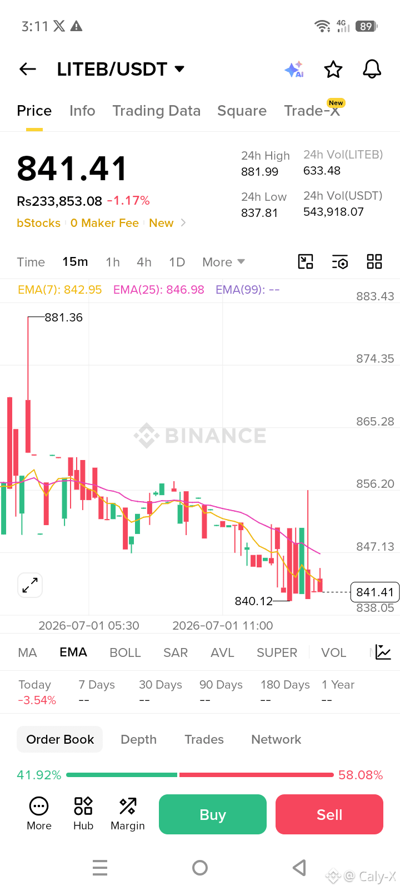Add pair to favorites with star icon

point(333,70)
